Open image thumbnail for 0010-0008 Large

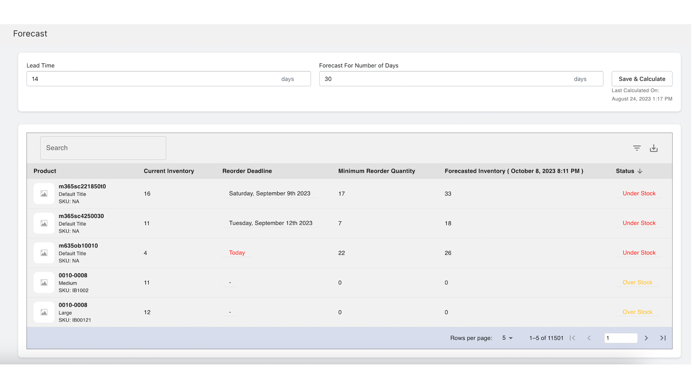click(44, 312)
